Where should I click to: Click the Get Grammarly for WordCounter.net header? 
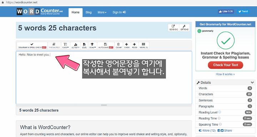225,24
